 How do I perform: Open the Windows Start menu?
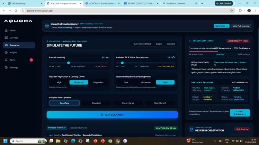pyautogui.click(x=5, y=141)
